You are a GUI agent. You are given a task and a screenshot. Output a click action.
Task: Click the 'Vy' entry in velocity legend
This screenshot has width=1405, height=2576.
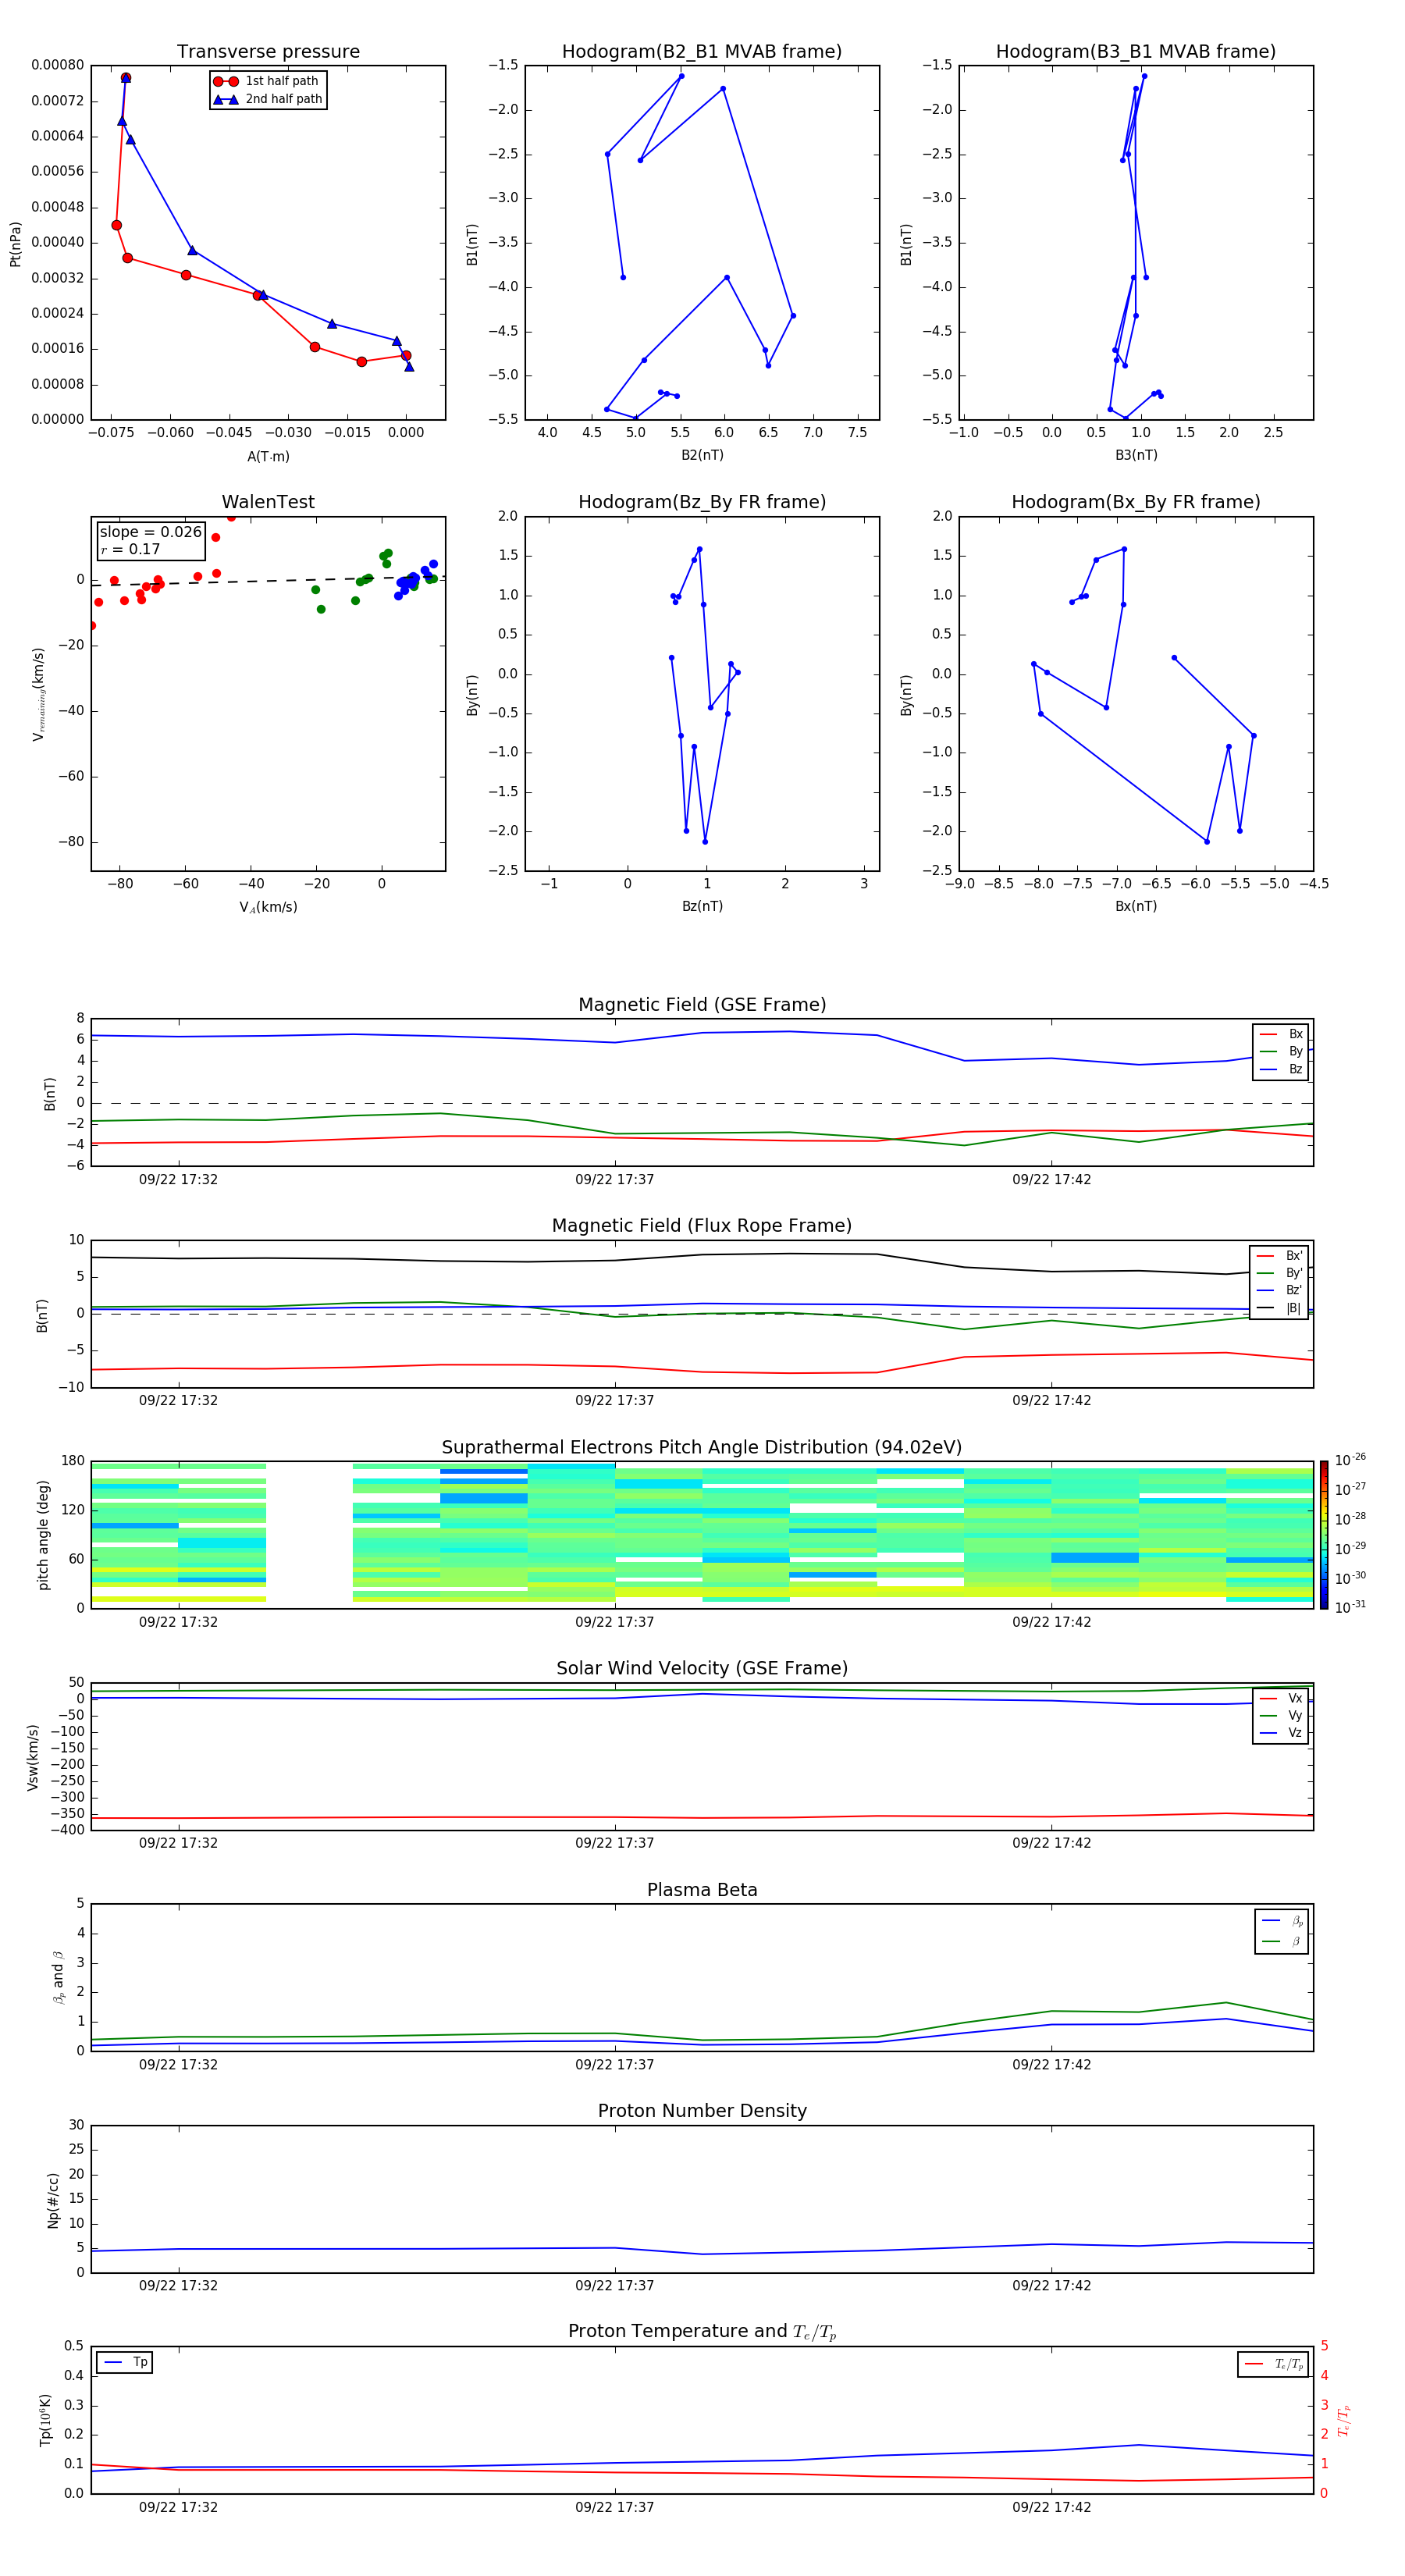coord(1281,1716)
